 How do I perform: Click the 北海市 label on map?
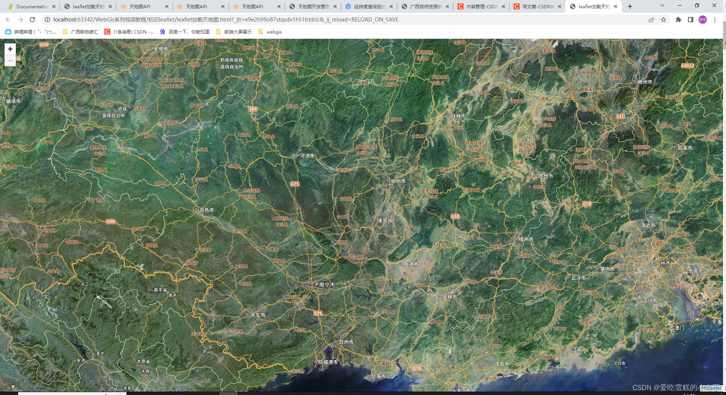[x=378, y=377]
